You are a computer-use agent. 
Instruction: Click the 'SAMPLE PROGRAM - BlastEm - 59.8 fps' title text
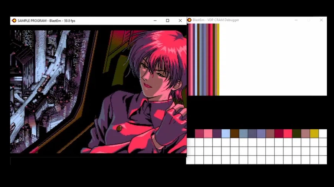46,21
